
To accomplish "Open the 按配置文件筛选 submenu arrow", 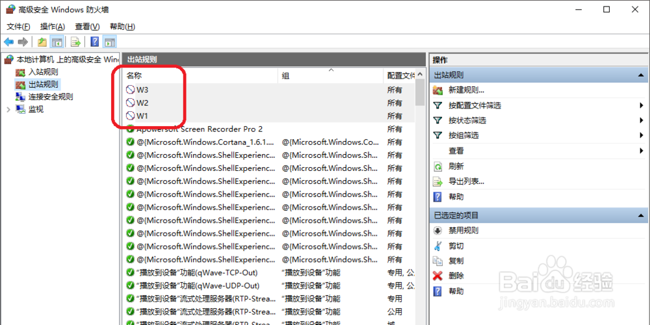I will point(642,106).
